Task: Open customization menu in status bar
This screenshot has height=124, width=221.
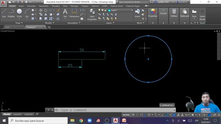Action: pos(219,115)
